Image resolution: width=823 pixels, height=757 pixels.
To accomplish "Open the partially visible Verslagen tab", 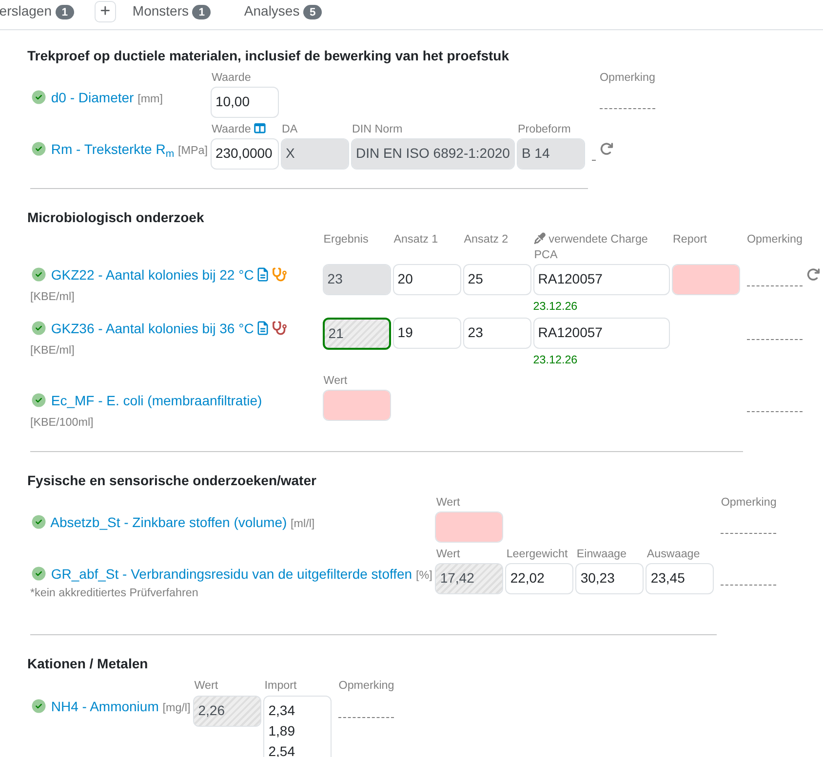I will [x=37, y=11].
